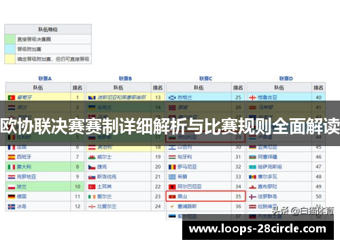Click the Kazakhstan flag icon beside 哈萨克斯坦
Viewport: 340px width, 246px height.
click(252, 167)
